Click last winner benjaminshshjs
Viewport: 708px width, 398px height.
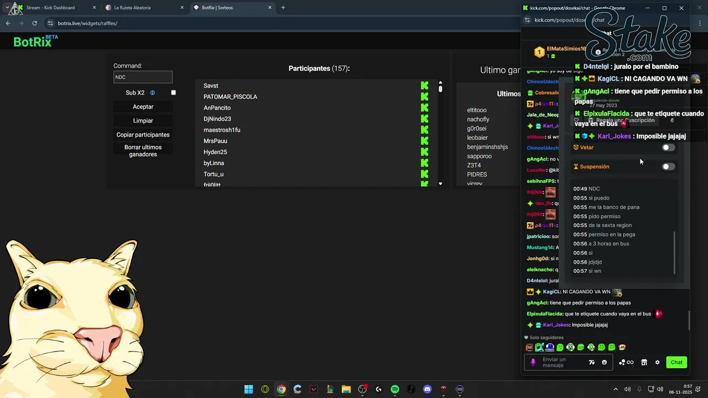tap(487, 147)
